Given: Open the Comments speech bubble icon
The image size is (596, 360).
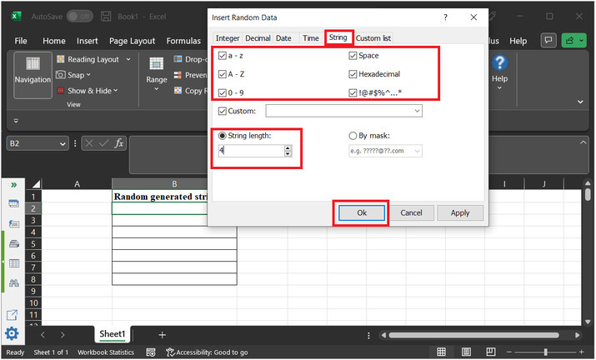Looking at the screenshot, I should coord(548,40).
